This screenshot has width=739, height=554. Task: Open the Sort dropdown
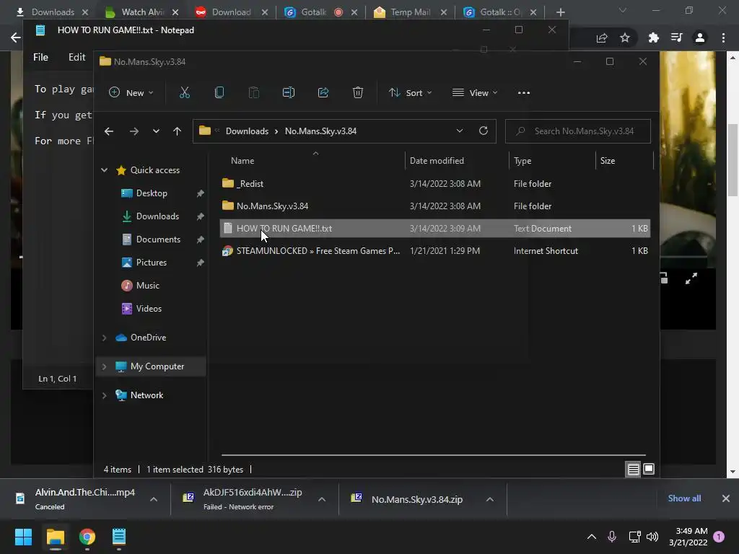coord(410,93)
